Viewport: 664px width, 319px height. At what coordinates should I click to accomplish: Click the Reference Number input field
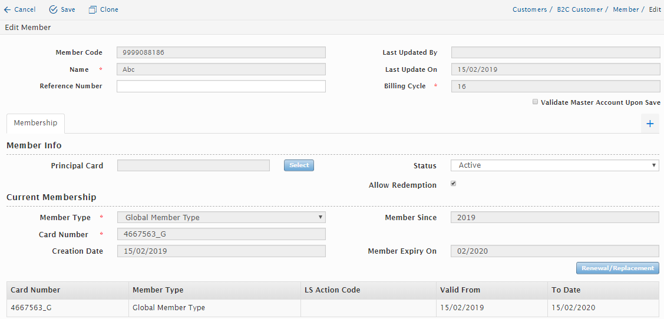(x=221, y=87)
